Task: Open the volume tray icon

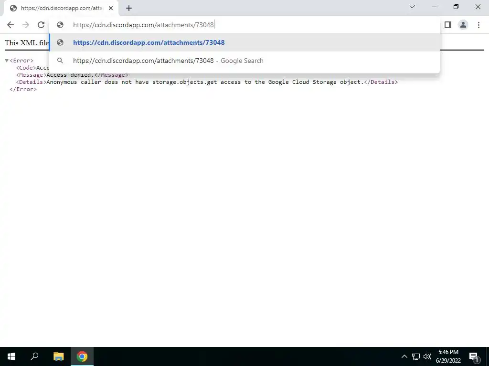Action: [427, 356]
